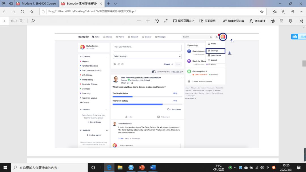Save the PDF with the disk icon
This screenshot has width=306, height=172.
[x=281, y=21]
